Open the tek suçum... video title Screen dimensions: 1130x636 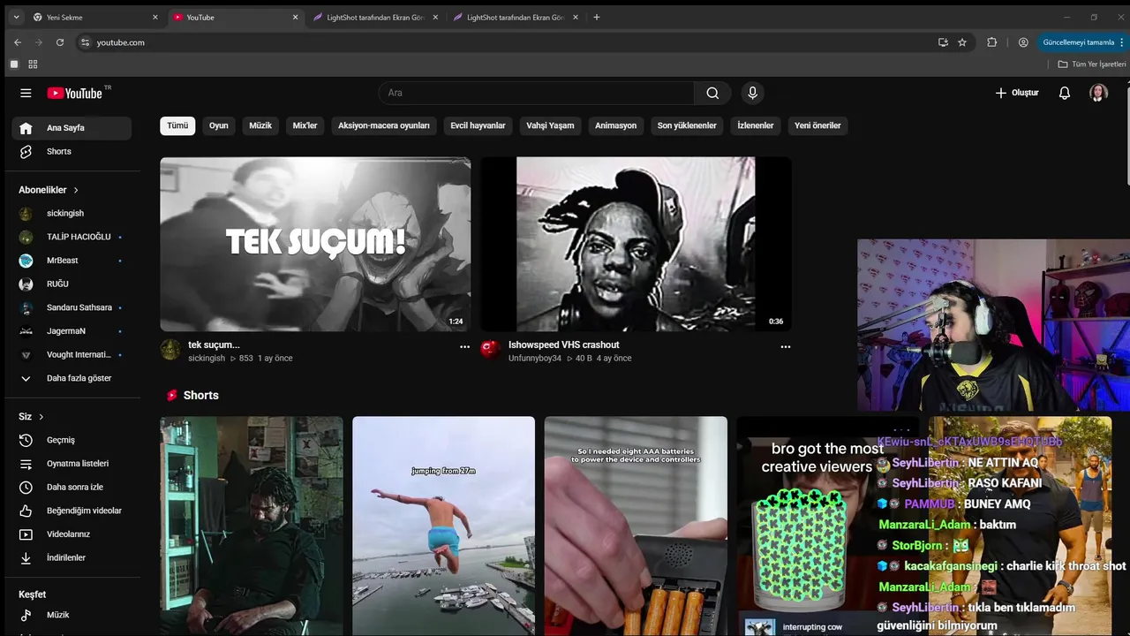pos(214,344)
